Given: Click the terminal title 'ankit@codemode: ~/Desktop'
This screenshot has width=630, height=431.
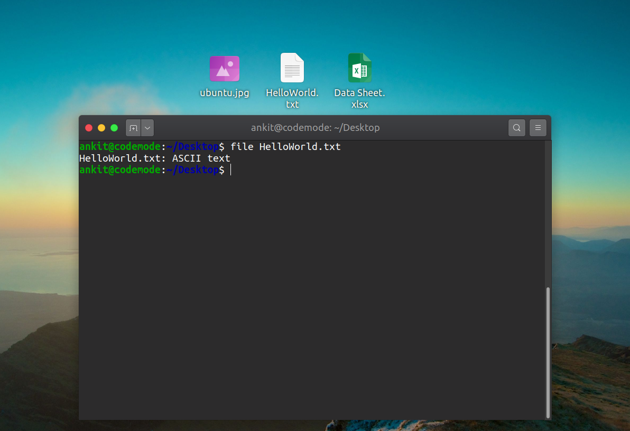Looking at the screenshot, I should tap(315, 128).
